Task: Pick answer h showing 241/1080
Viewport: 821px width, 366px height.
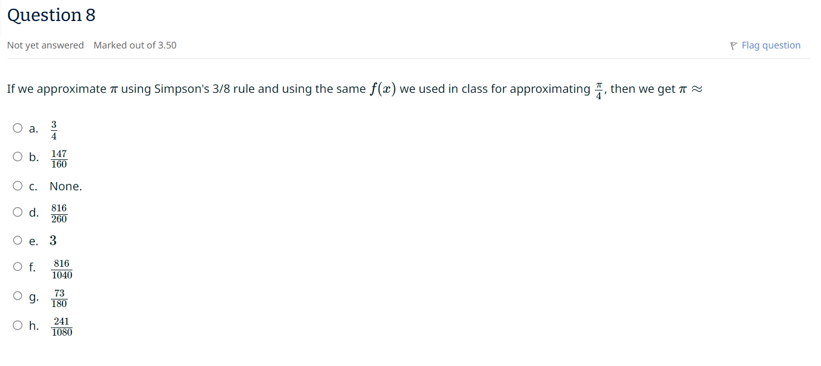Action: pos(18,325)
